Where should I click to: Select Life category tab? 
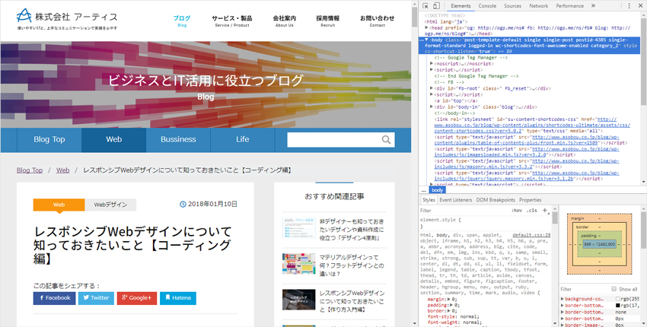[x=243, y=139]
